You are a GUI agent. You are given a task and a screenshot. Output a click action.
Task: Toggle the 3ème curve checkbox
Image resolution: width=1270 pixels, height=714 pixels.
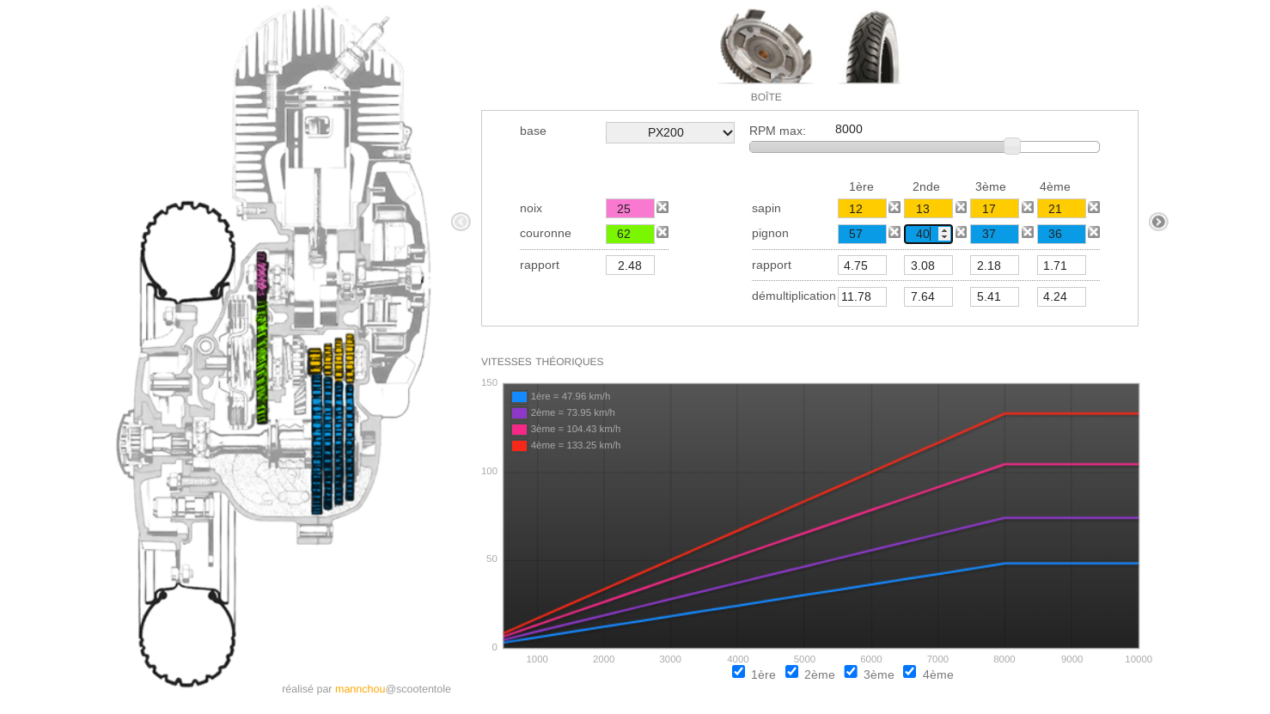(x=851, y=672)
